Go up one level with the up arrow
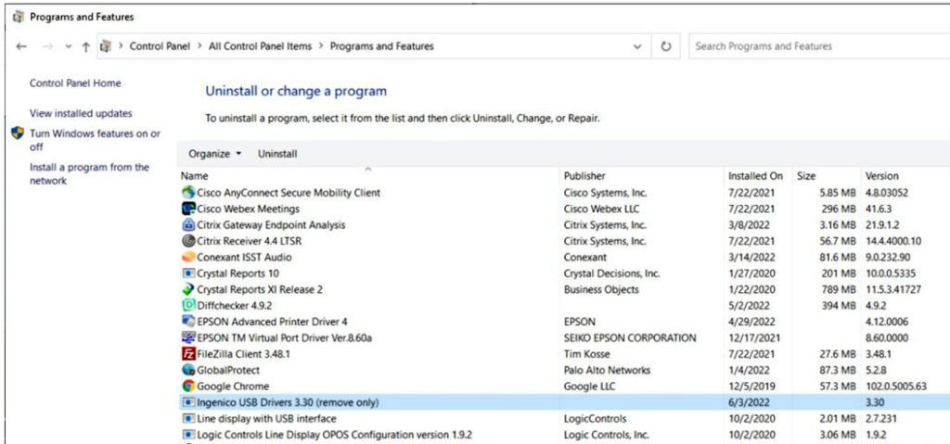Viewport: 950px width, 444px height. pos(85,46)
